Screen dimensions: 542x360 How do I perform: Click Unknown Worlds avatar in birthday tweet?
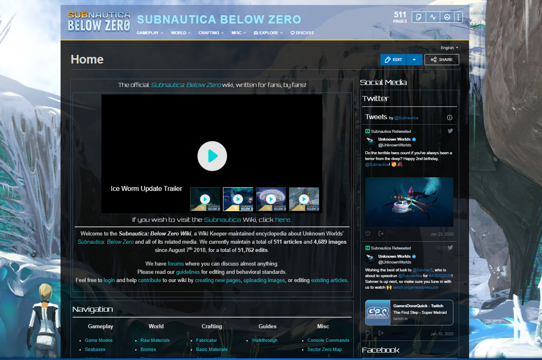click(x=371, y=142)
